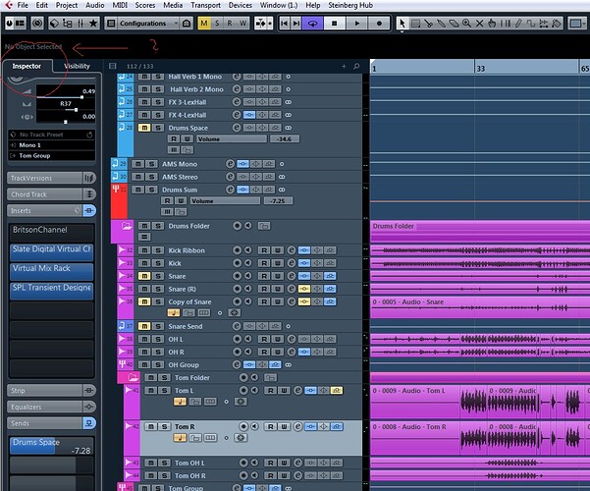Click ruler at bar 33
This screenshot has height=491, width=590.
click(x=480, y=69)
